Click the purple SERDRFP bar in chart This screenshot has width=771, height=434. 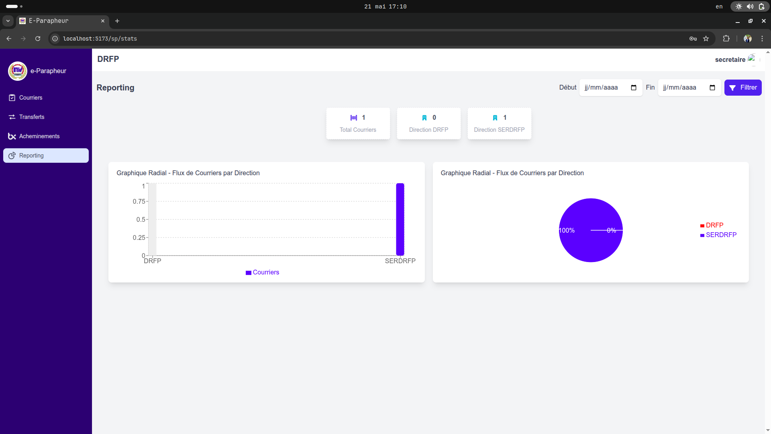click(x=400, y=219)
